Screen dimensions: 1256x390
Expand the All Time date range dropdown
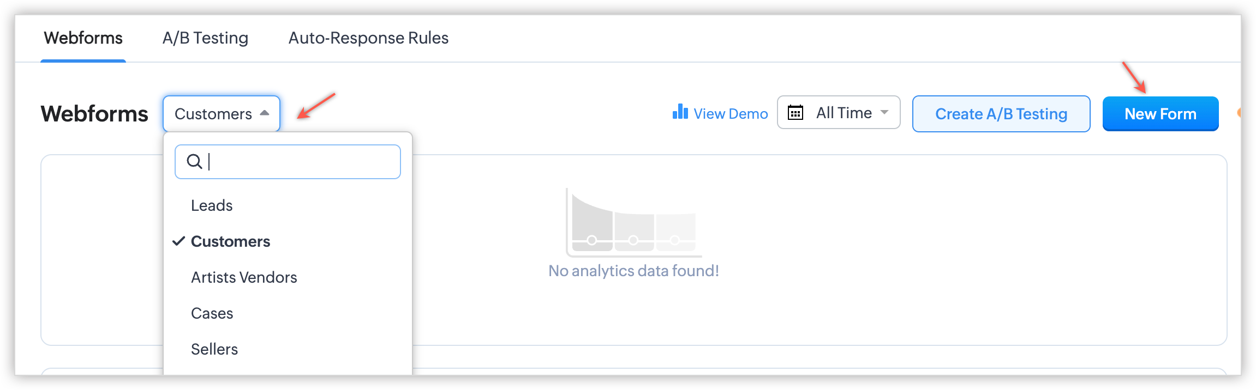884,113
